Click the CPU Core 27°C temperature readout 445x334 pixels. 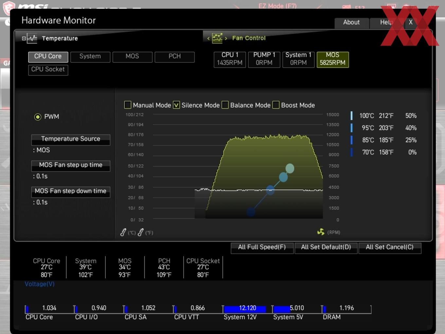click(46, 268)
